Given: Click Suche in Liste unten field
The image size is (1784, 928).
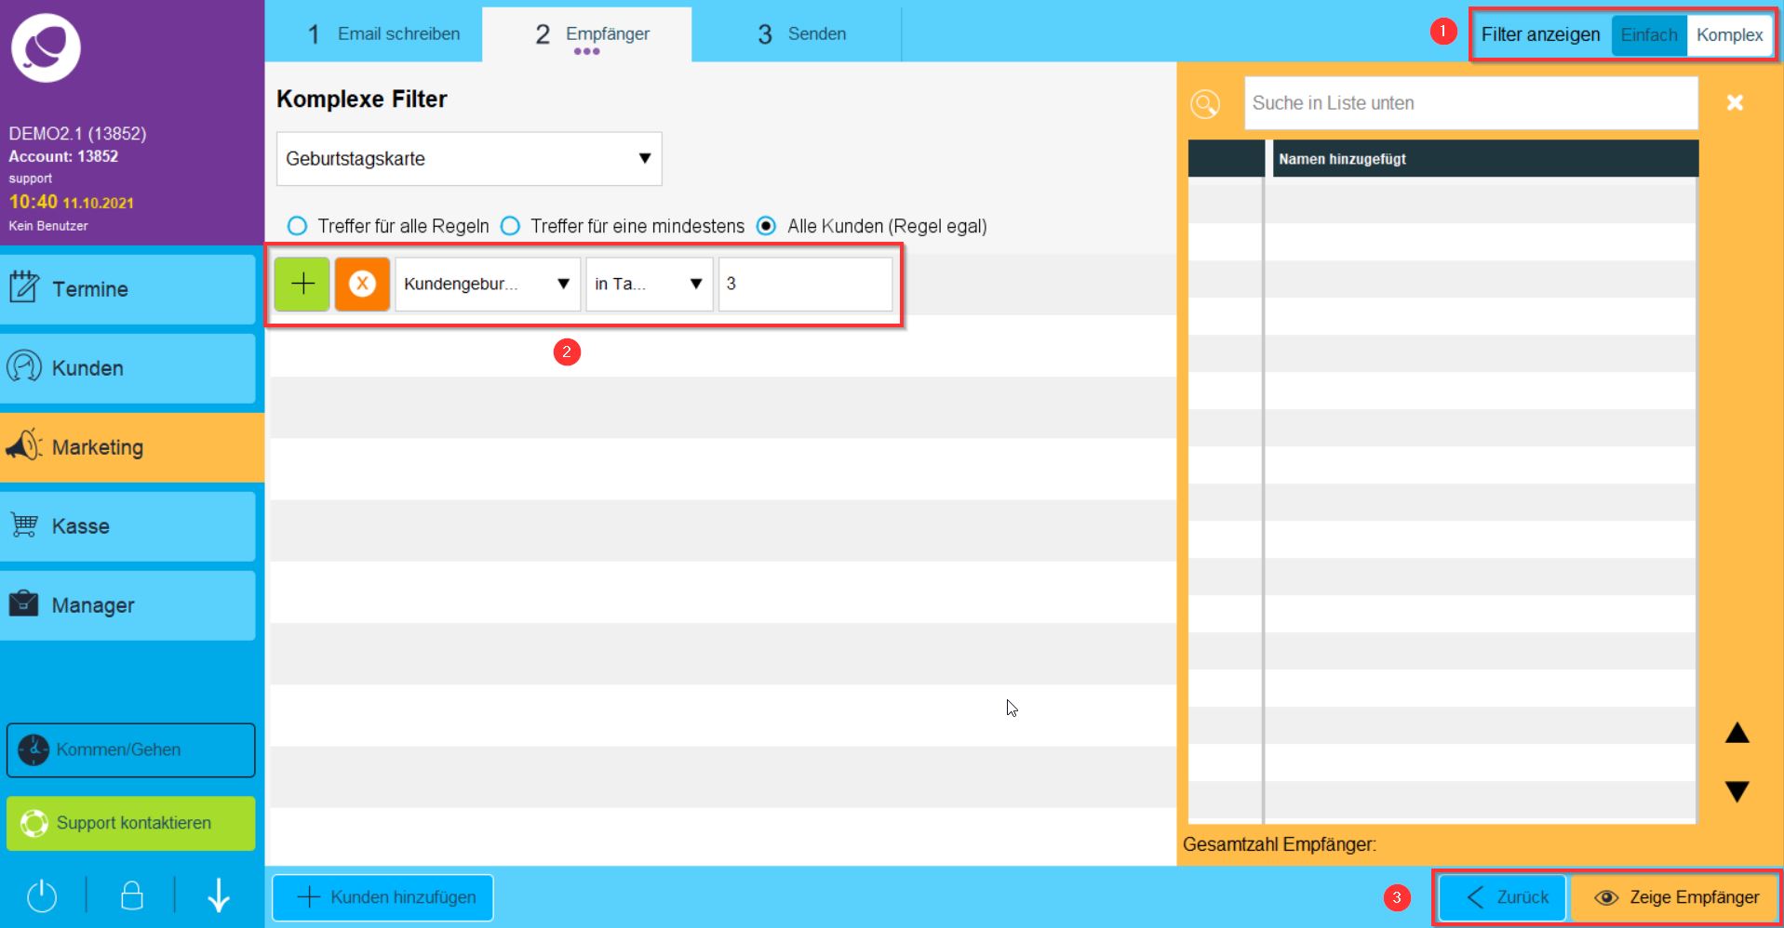Looking at the screenshot, I should [1471, 103].
